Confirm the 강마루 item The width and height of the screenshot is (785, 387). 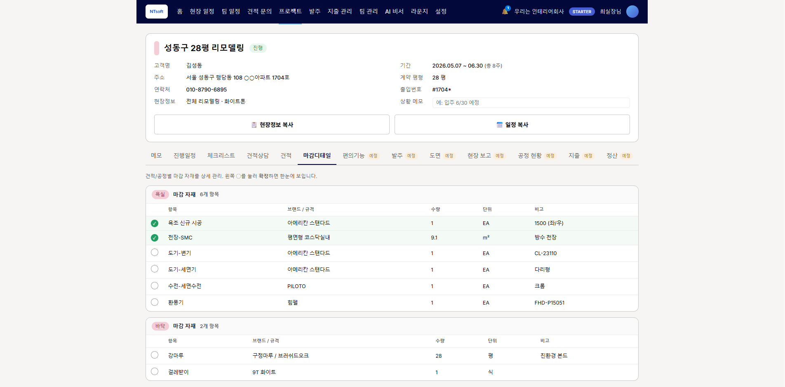155,355
